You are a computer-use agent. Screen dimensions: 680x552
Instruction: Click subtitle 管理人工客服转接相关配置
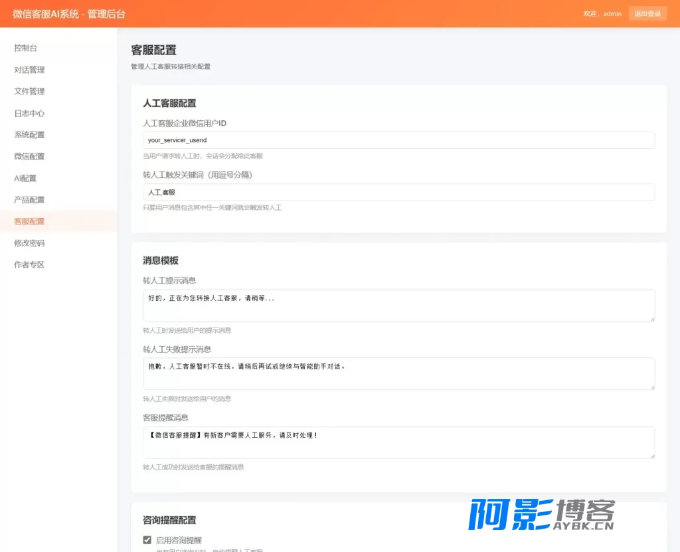coord(171,66)
